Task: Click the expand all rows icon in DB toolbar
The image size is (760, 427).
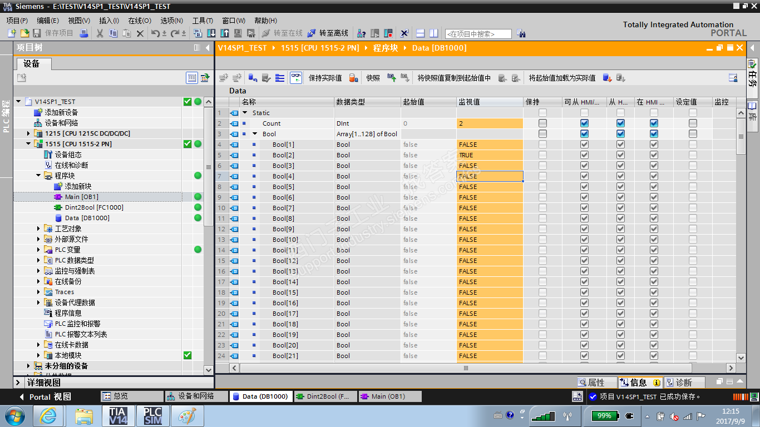Action: (280, 78)
